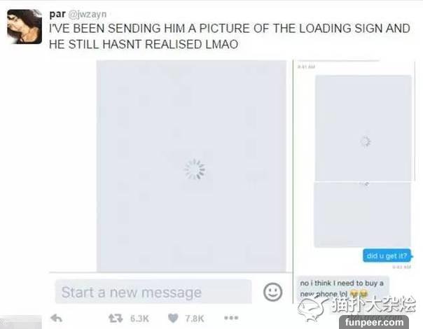The image size is (423, 329).
Task: Click the retweet icon
Action: click(x=116, y=318)
